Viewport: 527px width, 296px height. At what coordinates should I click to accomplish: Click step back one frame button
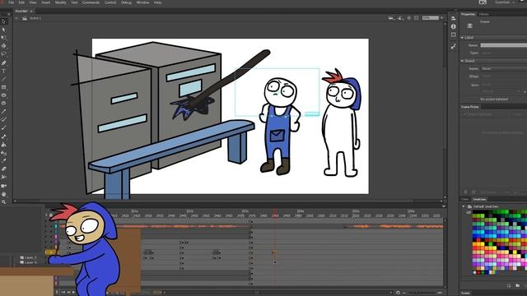click(68, 293)
